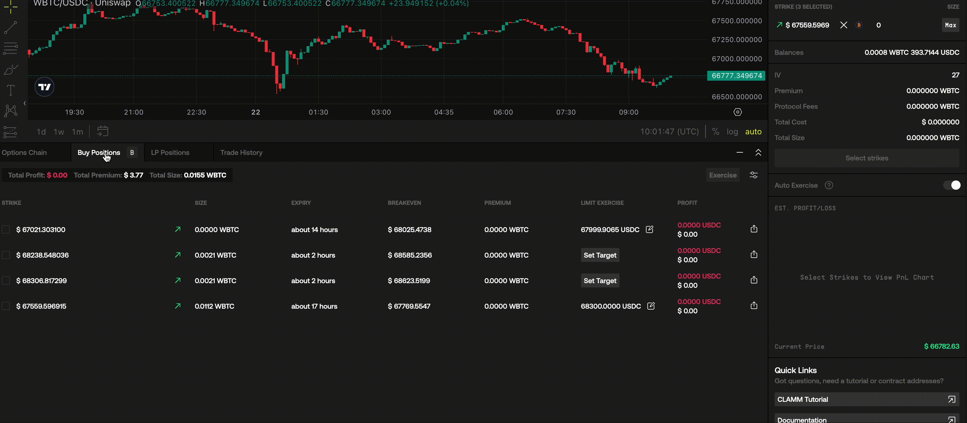Set chart range to 1w

click(x=59, y=131)
